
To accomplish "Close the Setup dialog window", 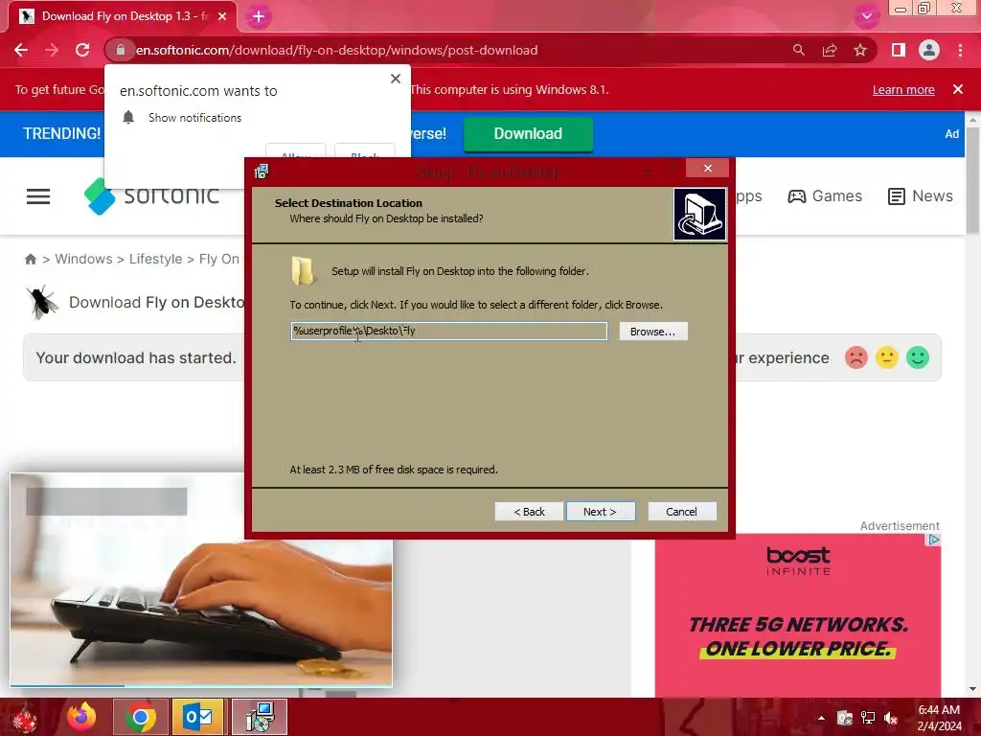I will 708,168.
